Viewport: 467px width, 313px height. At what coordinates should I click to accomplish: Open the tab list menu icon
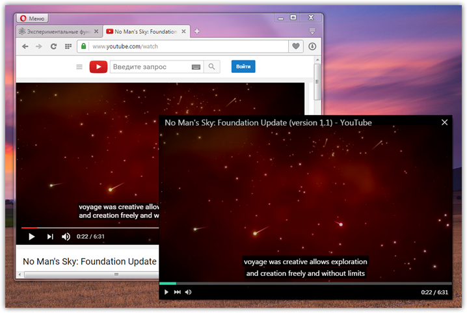coord(312,31)
